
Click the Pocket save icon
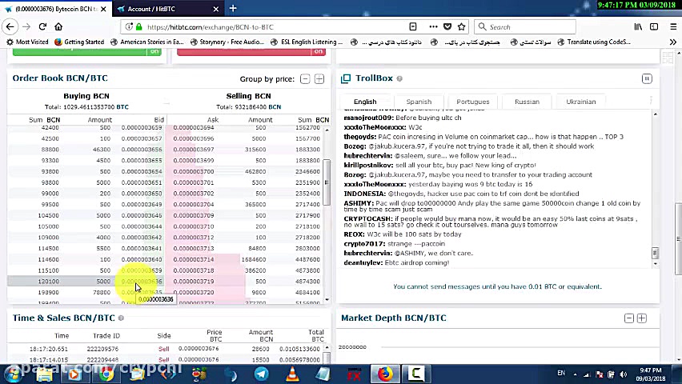(447, 26)
